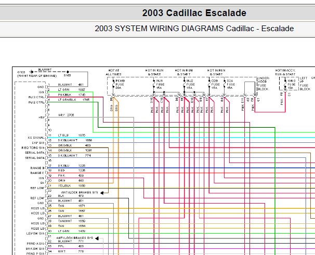Click ANTI-LOCK BRAKES SYS reference near pin 31
This screenshot has height=255, width=315.
[x=74, y=238]
